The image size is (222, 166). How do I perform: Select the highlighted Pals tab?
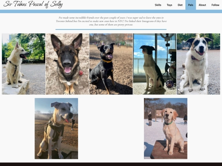coord(191,5)
